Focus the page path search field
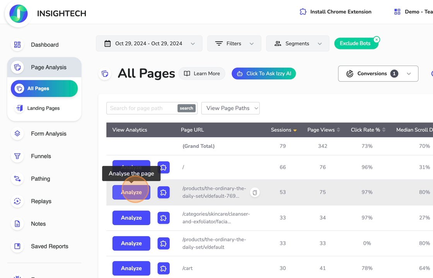The width and height of the screenshot is (433, 278). click(x=142, y=108)
